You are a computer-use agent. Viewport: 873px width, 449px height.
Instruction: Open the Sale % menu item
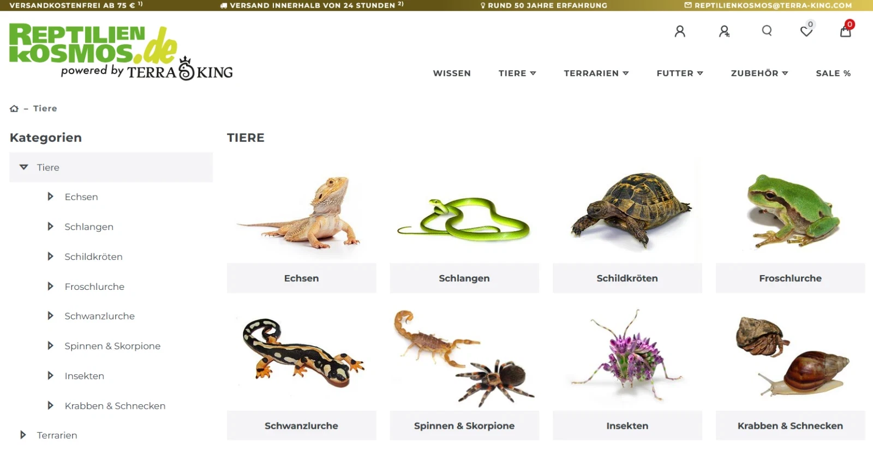tap(833, 73)
